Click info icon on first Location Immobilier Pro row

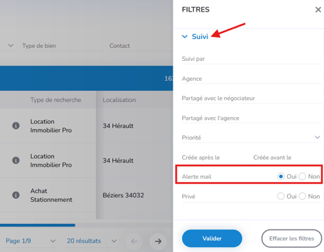tap(16, 125)
